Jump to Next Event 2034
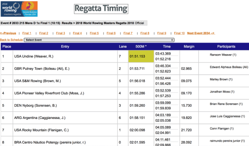Viewport: 249px width, 146px height. point(201,33)
